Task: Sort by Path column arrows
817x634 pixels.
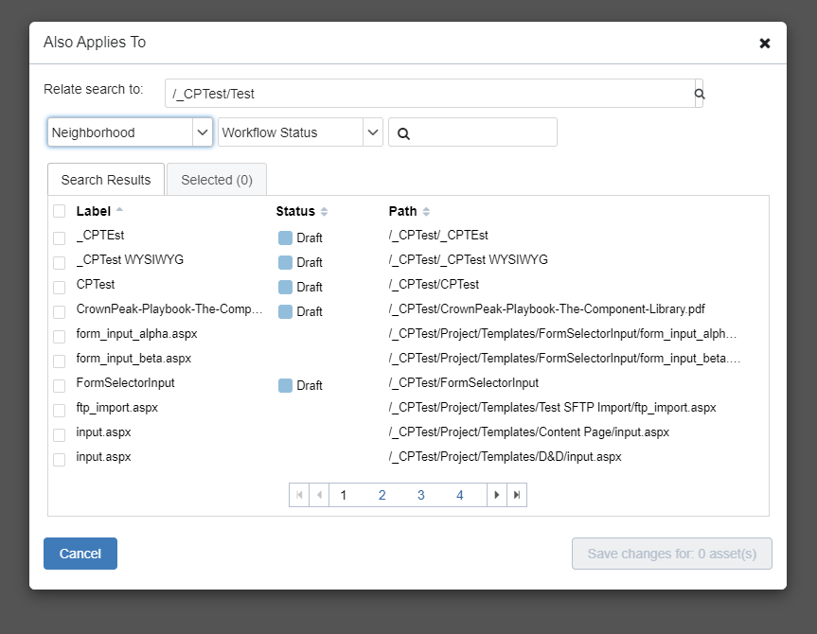Action: pyautogui.click(x=426, y=212)
